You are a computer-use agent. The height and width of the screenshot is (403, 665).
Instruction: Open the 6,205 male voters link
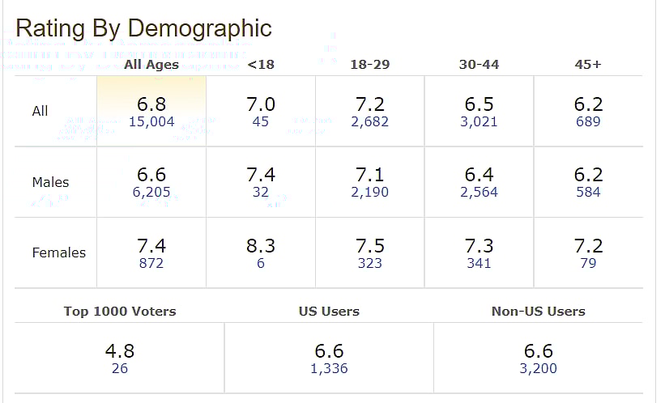point(151,193)
